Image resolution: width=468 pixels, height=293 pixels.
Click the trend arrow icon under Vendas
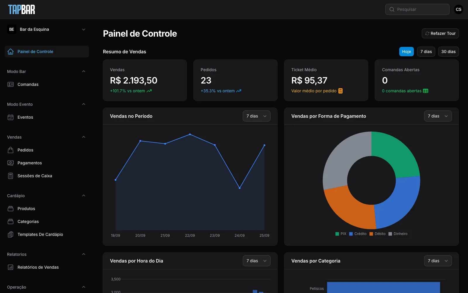point(149,91)
